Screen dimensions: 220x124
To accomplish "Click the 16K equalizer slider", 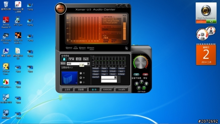I will [125, 61].
